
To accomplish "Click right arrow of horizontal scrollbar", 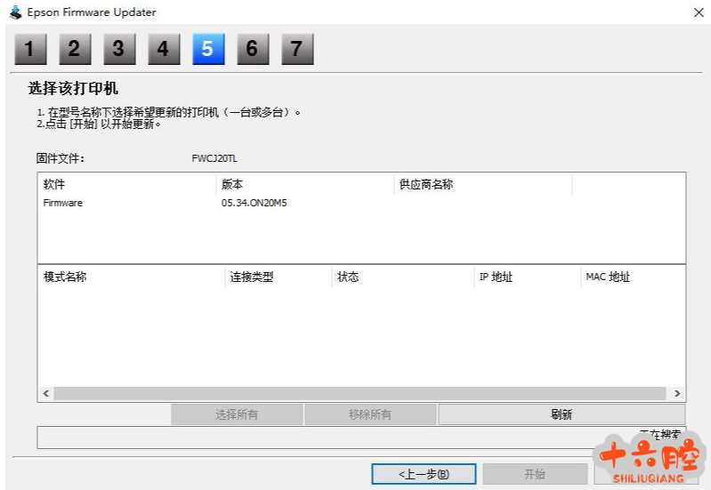I will click(x=677, y=393).
